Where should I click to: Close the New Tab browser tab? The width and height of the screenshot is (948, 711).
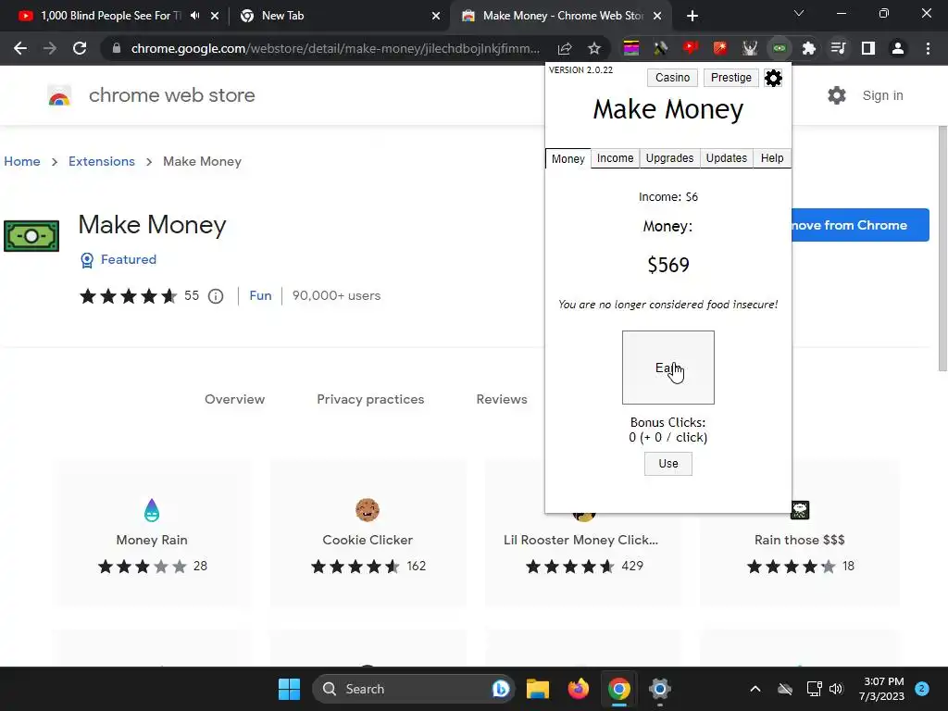tap(436, 16)
